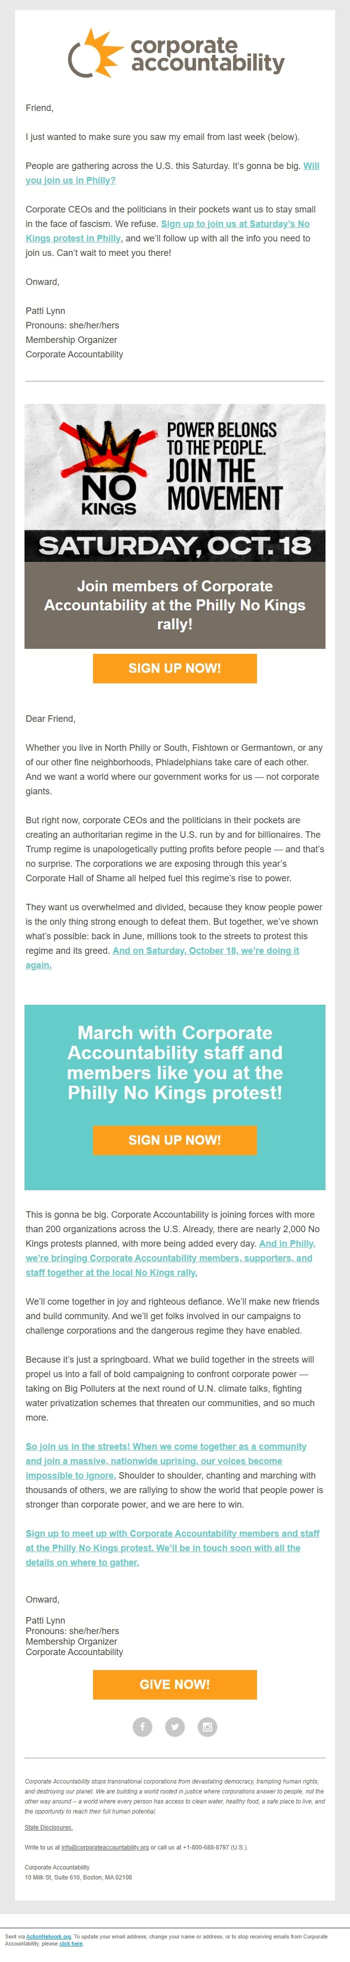Open "And on Saturday, October 18" link
350x1962 pixels.
point(205,951)
